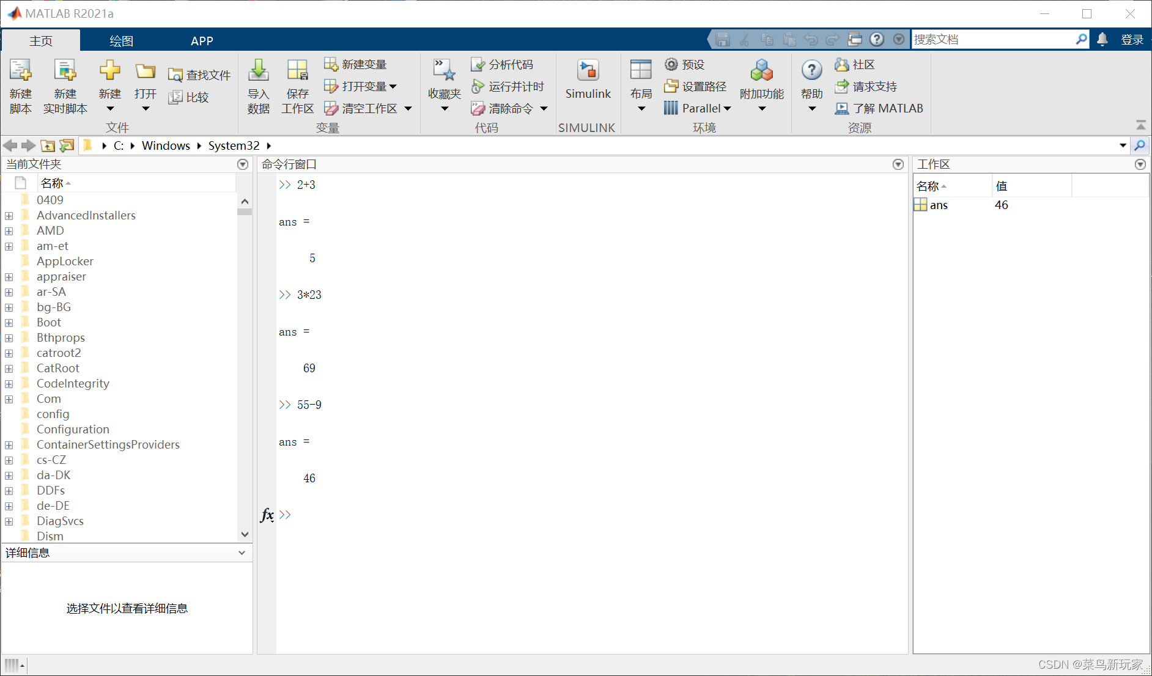This screenshot has width=1152, height=676.
Task: Click Request Support (请求支持)
Action: (866, 86)
